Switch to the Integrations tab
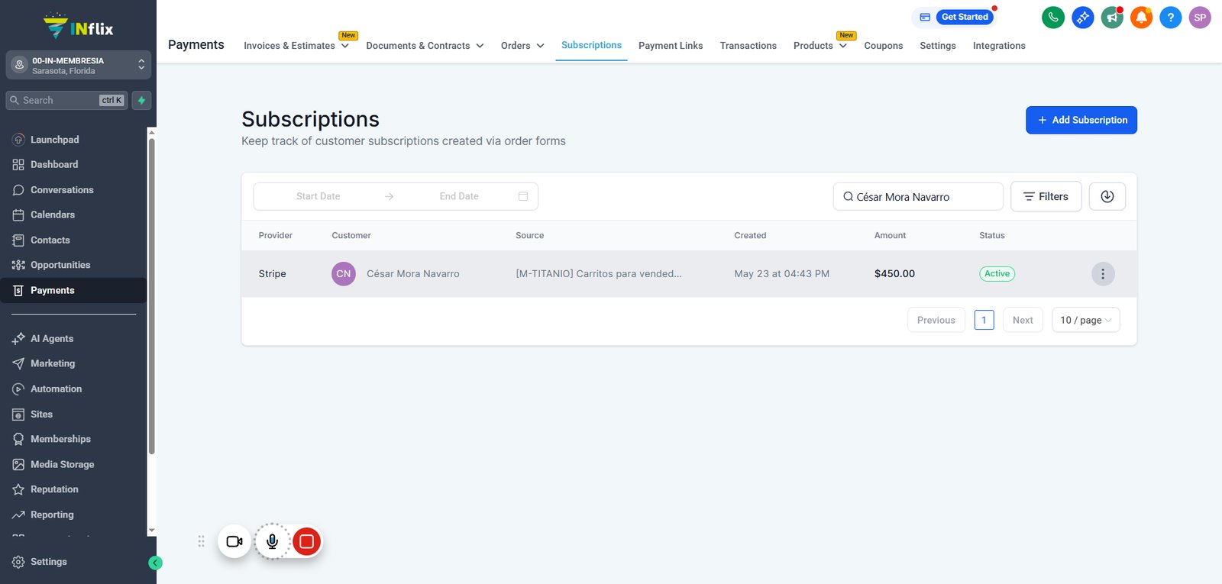Image resolution: width=1222 pixels, height=584 pixels. coord(999,46)
